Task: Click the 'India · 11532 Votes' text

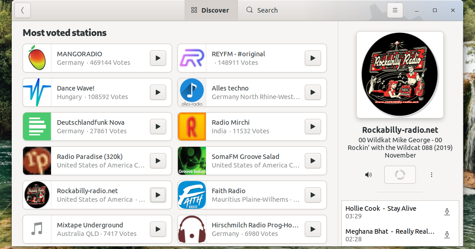Action: pyautogui.click(x=241, y=131)
